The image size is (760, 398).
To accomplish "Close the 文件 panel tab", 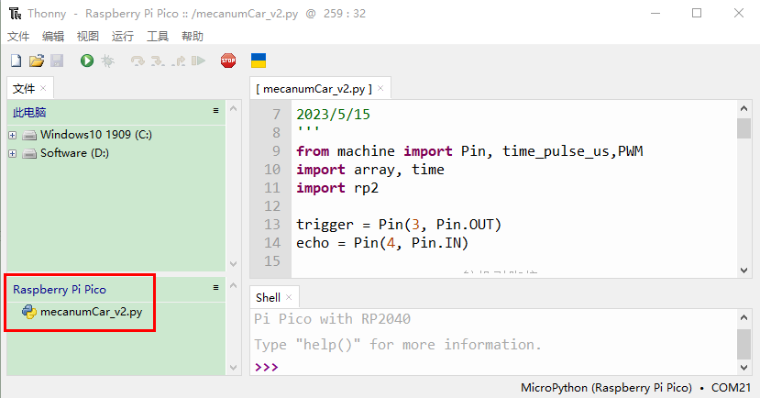I will coord(43,88).
